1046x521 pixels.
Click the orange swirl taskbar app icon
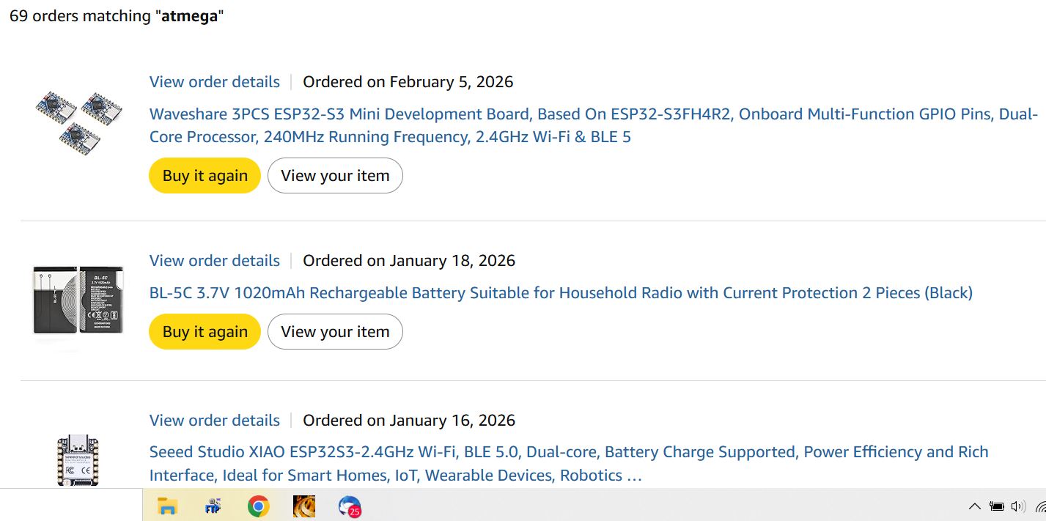tap(303, 506)
